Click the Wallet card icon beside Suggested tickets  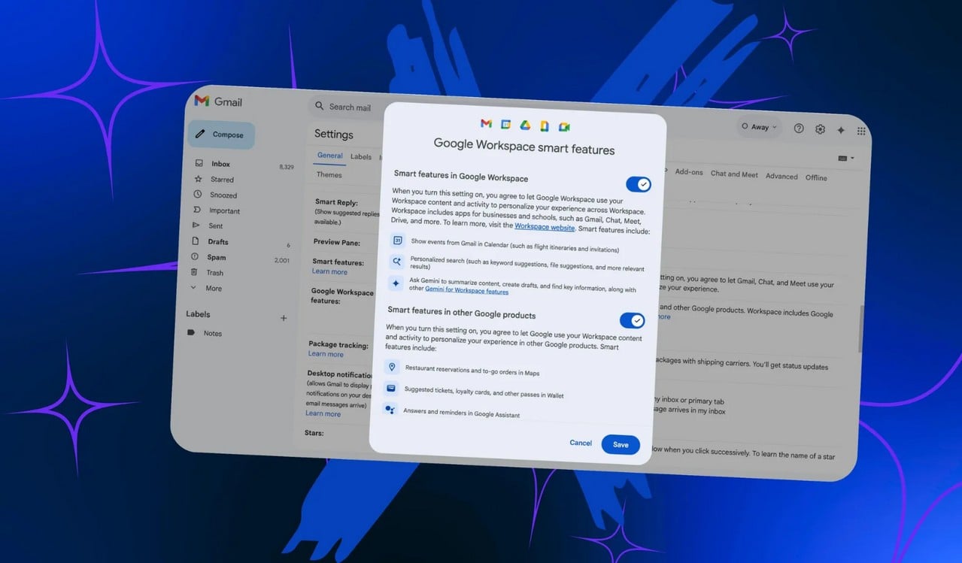(x=390, y=389)
